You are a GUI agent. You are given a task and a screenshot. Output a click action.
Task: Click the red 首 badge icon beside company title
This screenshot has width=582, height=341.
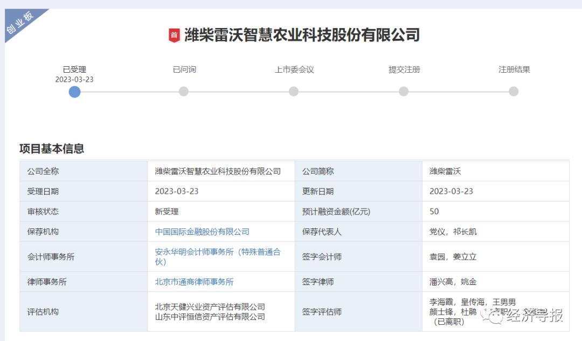pos(174,36)
